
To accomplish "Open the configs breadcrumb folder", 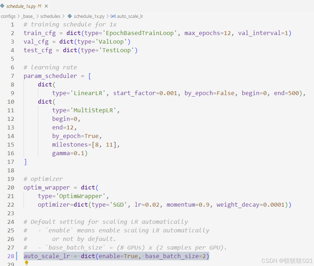I will coord(8,16).
